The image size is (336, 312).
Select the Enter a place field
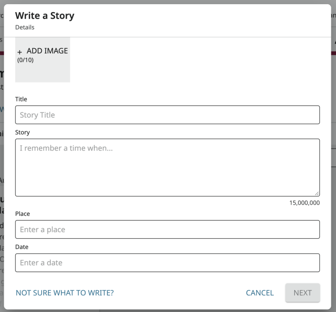(167, 229)
